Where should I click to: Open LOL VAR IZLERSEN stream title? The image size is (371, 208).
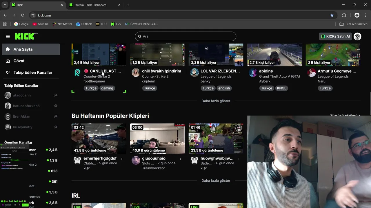220,71
